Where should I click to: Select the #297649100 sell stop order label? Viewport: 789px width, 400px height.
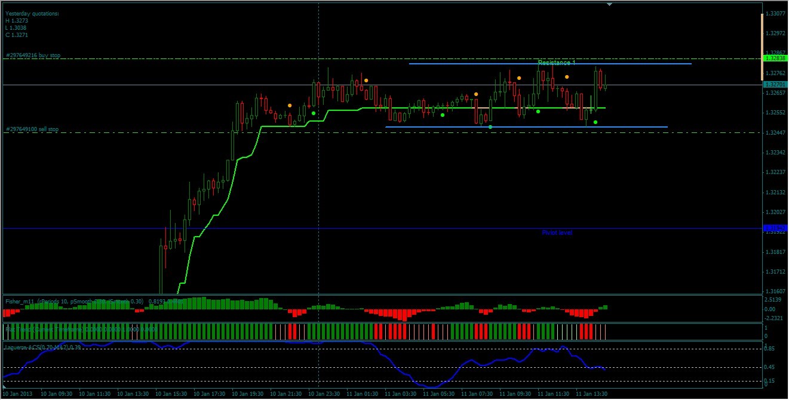pyautogui.click(x=32, y=129)
